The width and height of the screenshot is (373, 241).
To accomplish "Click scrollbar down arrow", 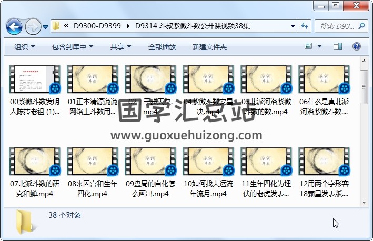I will [364, 202].
